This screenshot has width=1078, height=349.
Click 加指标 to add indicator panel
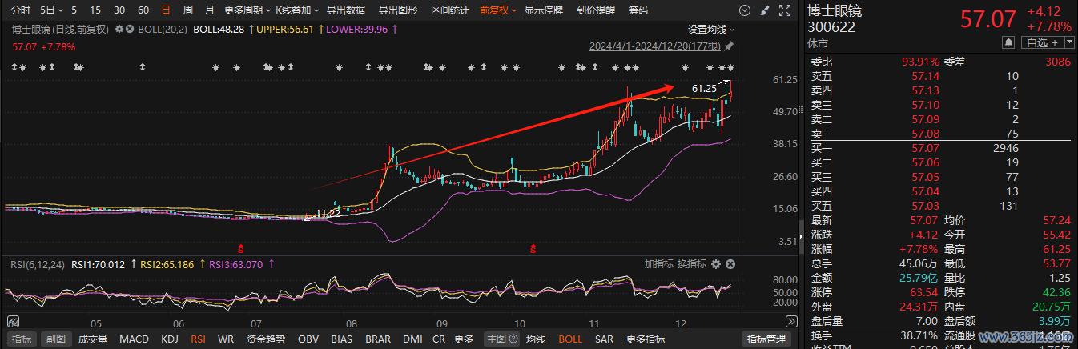pyautogui.click(x=659, y=263)
